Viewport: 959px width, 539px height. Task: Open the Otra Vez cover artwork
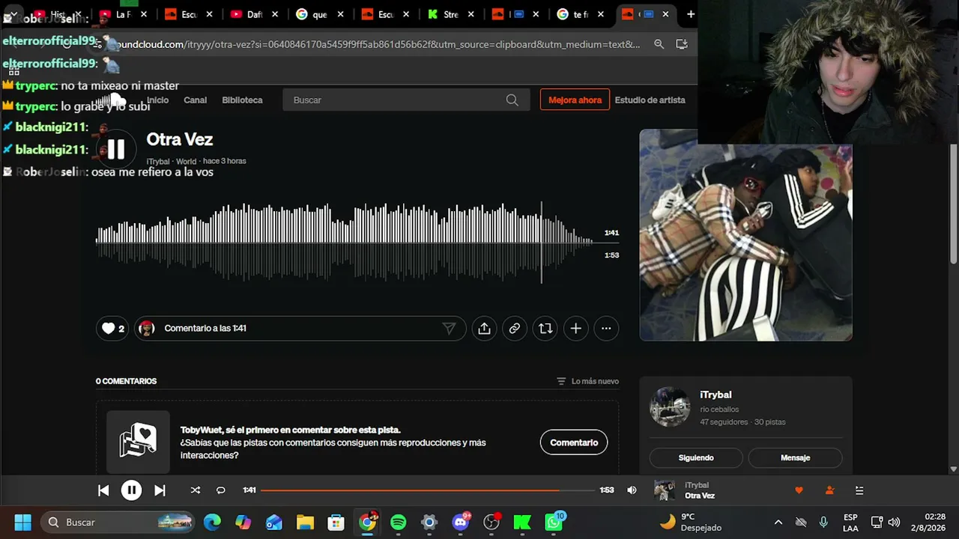pos(745,235)
